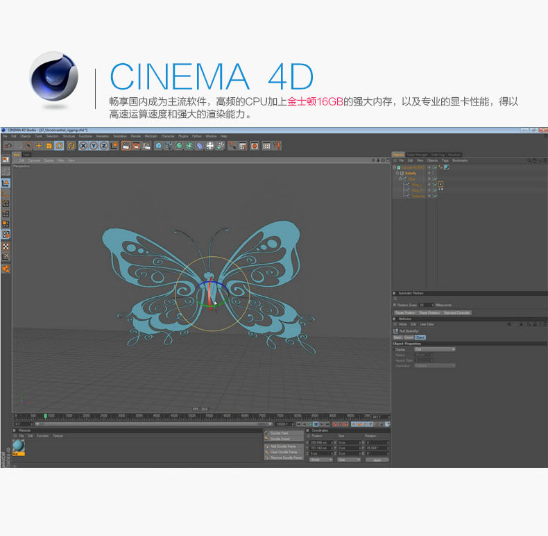
Task: Select Polygons mode in left sidebar
Action: click(x=6, y=224)
